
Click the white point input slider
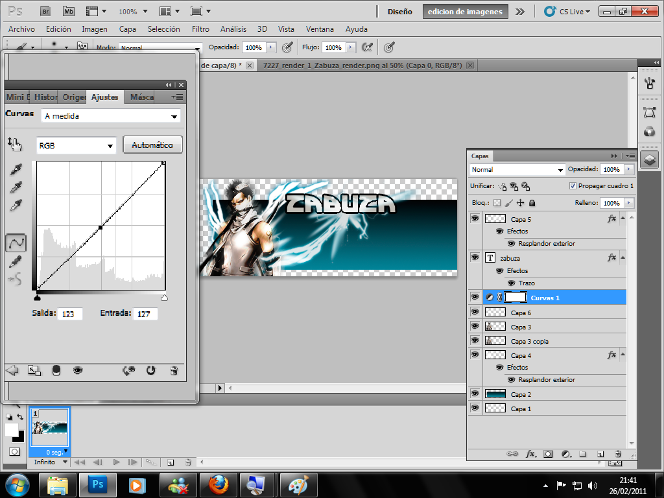[x=164, y=298]
